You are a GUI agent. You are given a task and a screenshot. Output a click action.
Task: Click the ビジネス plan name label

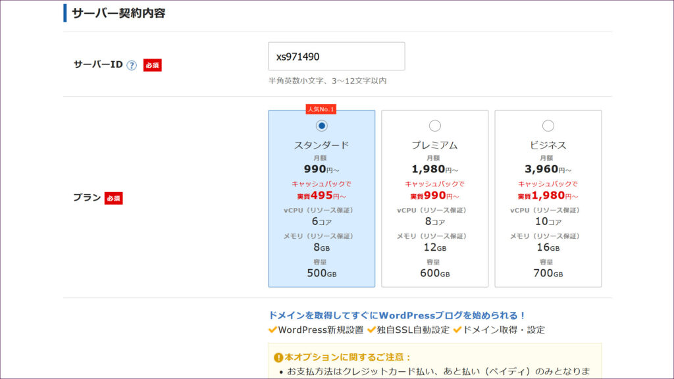[548, 145]
